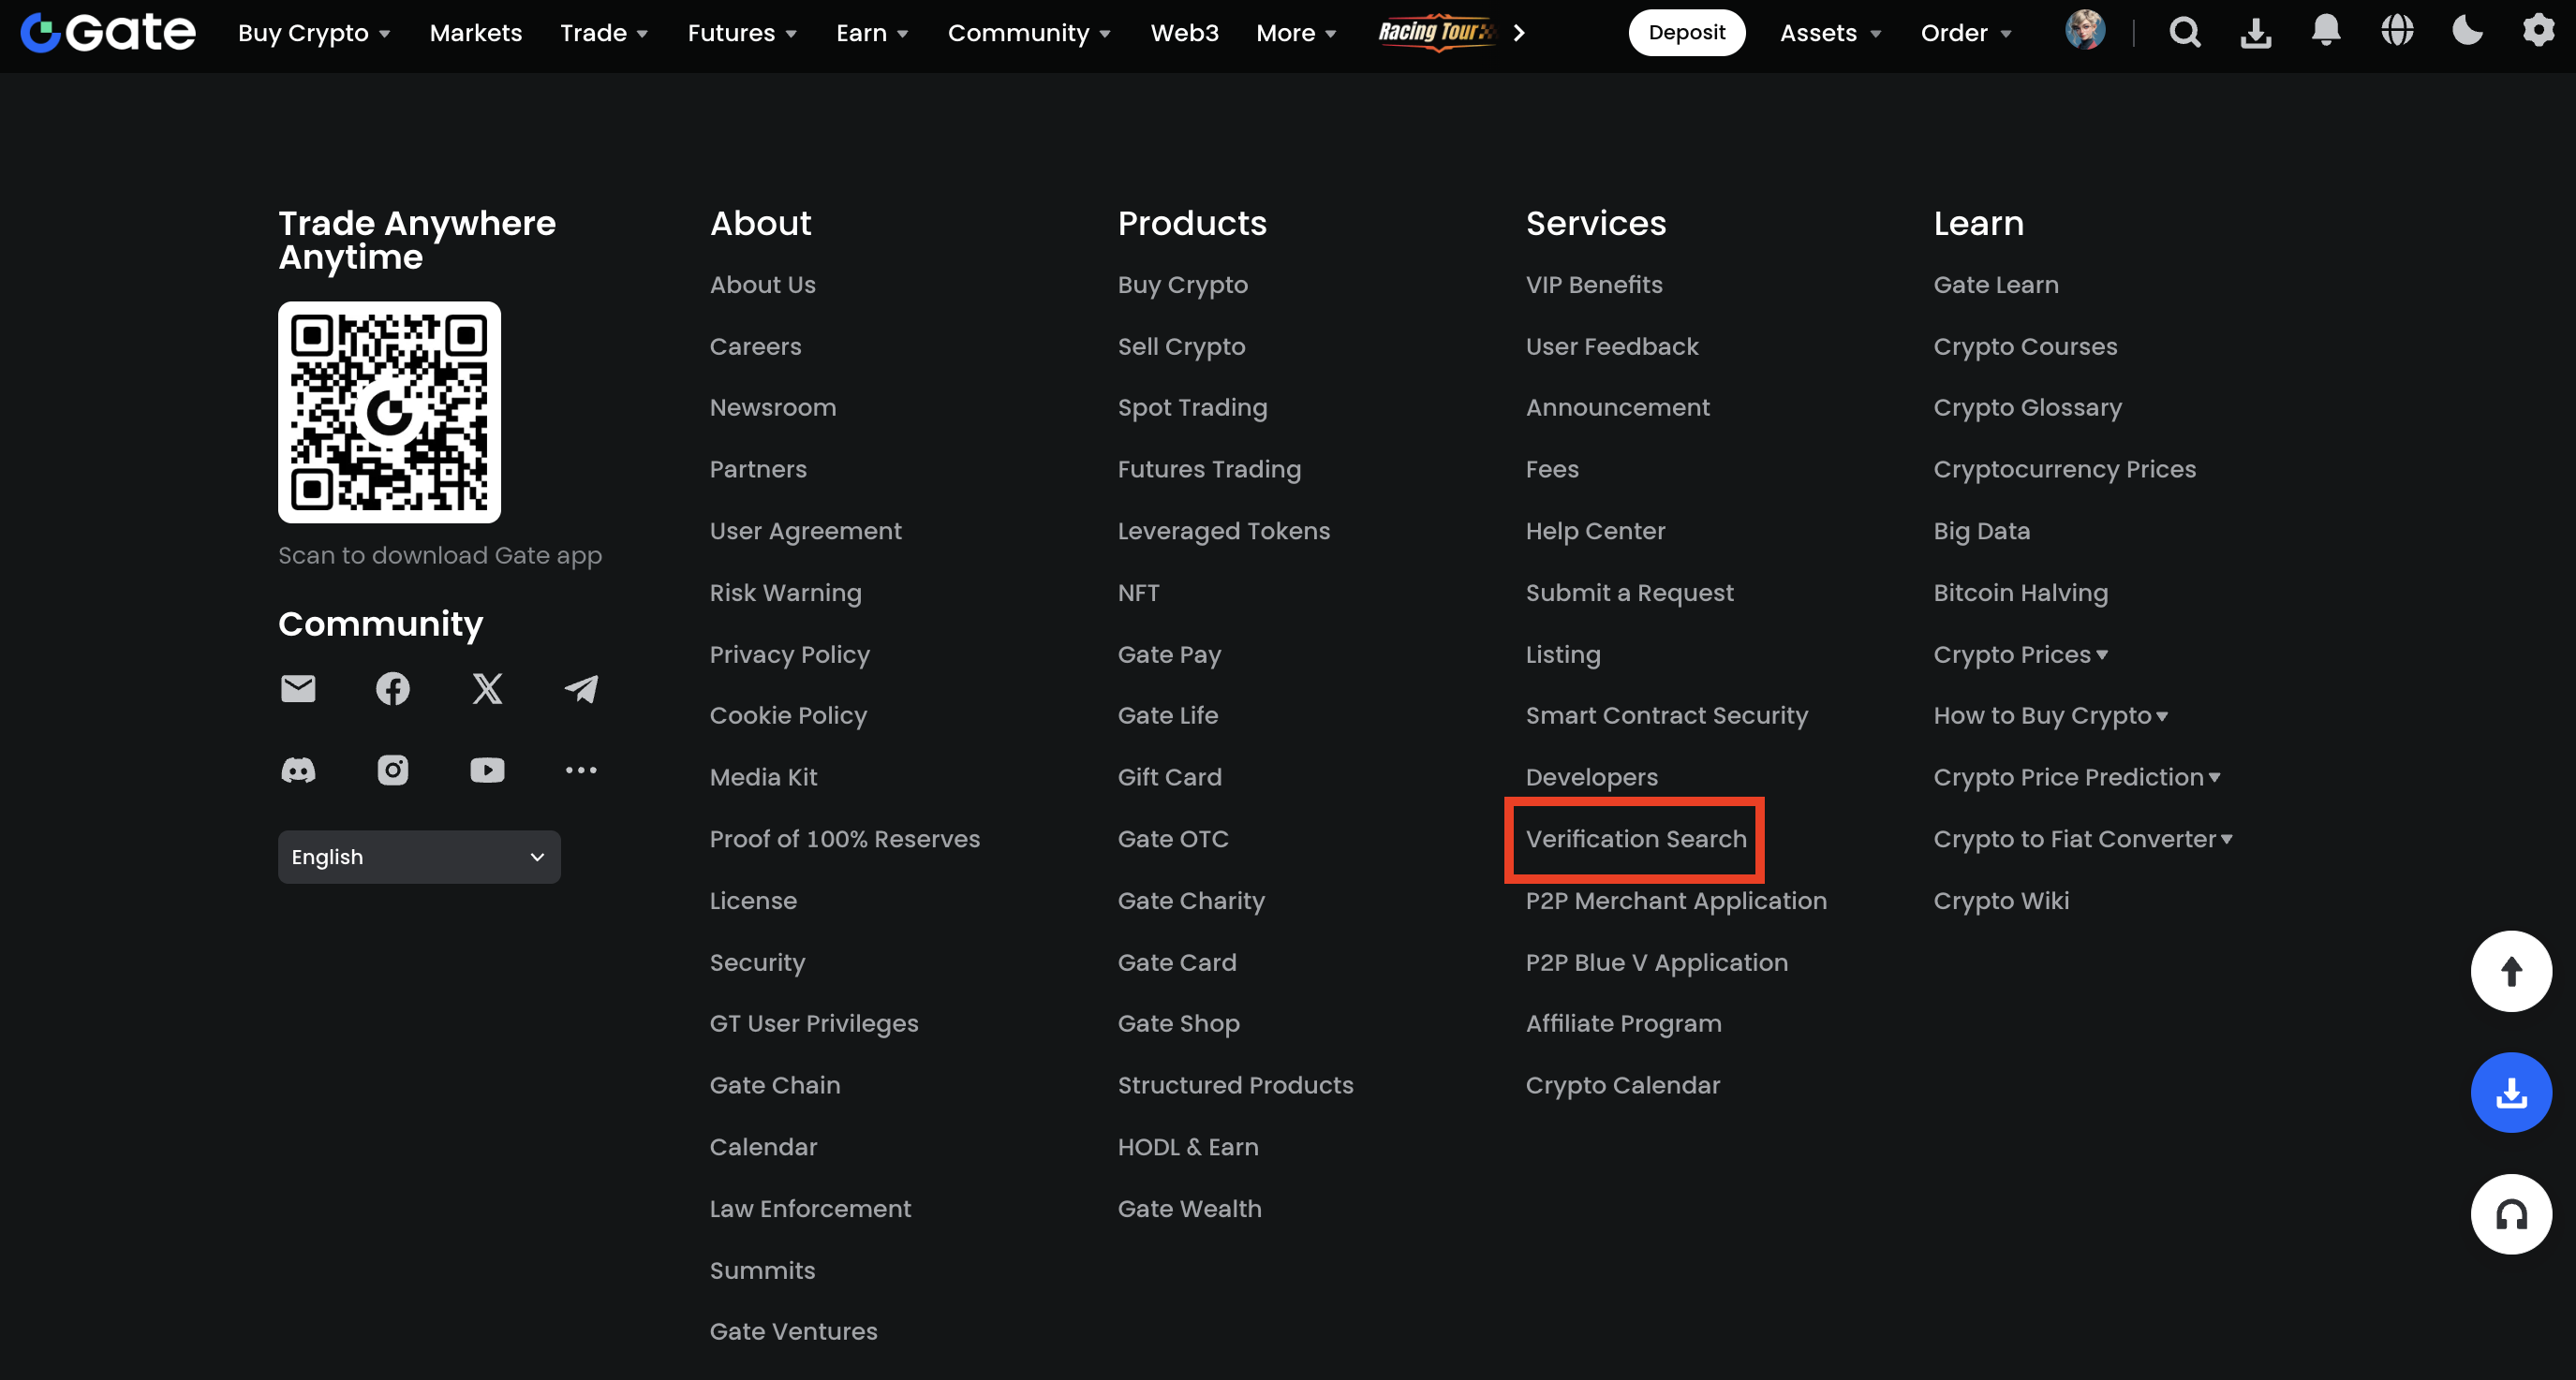Click the Deposit button
The image size is (2576, 1380).
tap(1686, 33)
